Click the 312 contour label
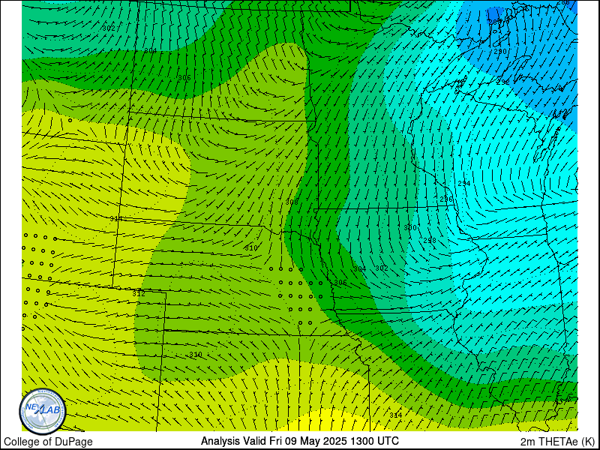600x450 pixels. pos(139,294)
